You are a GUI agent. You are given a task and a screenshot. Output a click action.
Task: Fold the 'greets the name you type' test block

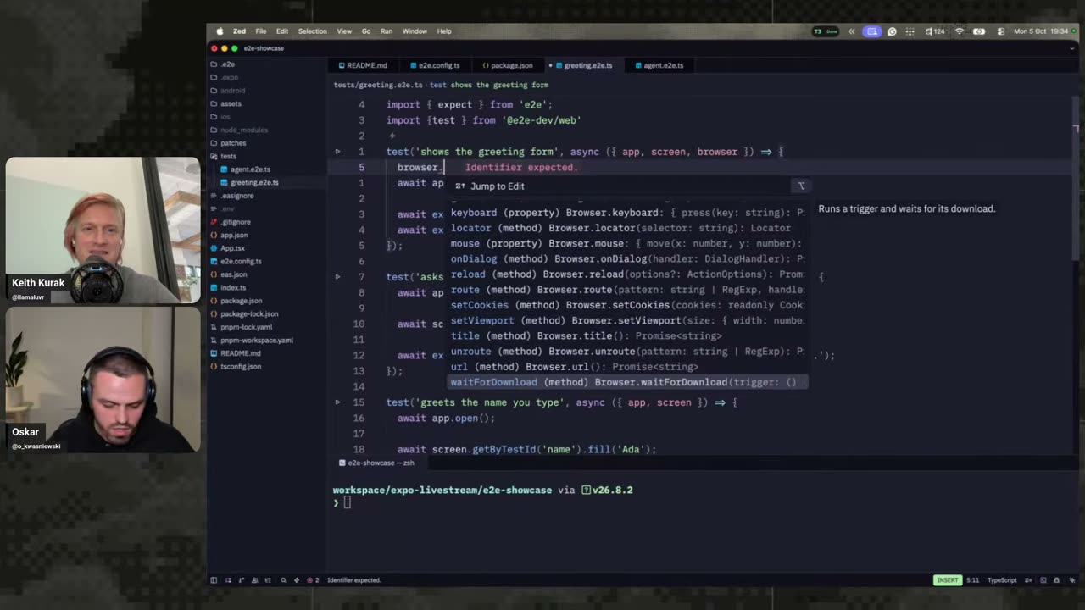pyautogui.click(x=337, y=402)
